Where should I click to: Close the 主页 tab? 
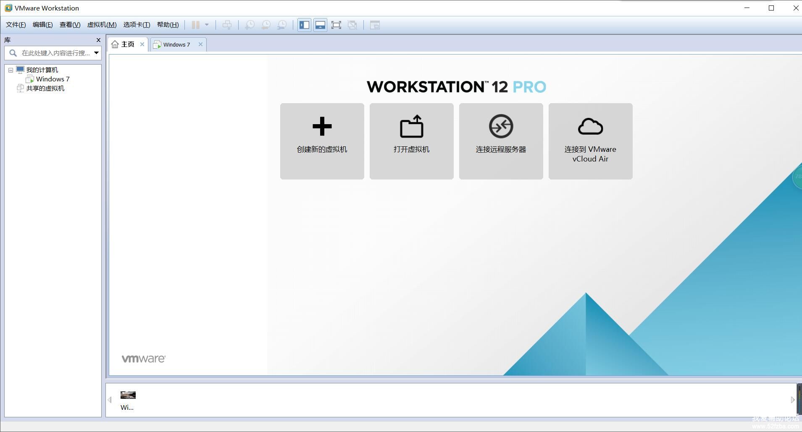point(142,44)
